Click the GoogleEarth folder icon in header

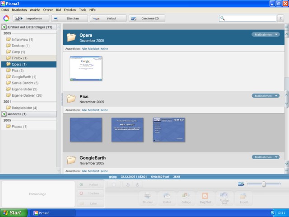coord(71,160)
